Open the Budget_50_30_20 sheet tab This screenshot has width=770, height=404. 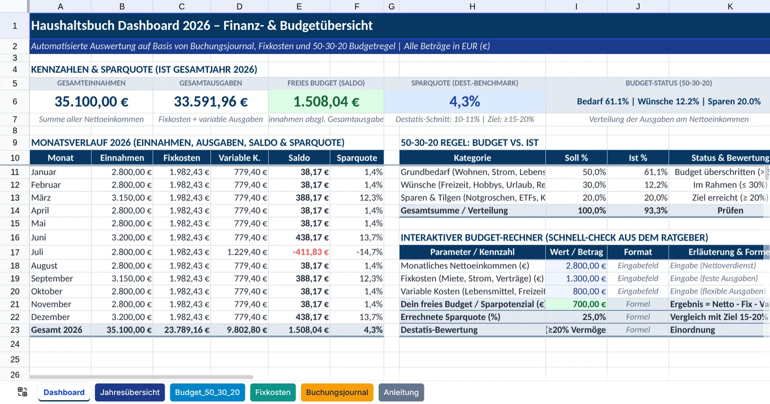[x=207, y=392]
